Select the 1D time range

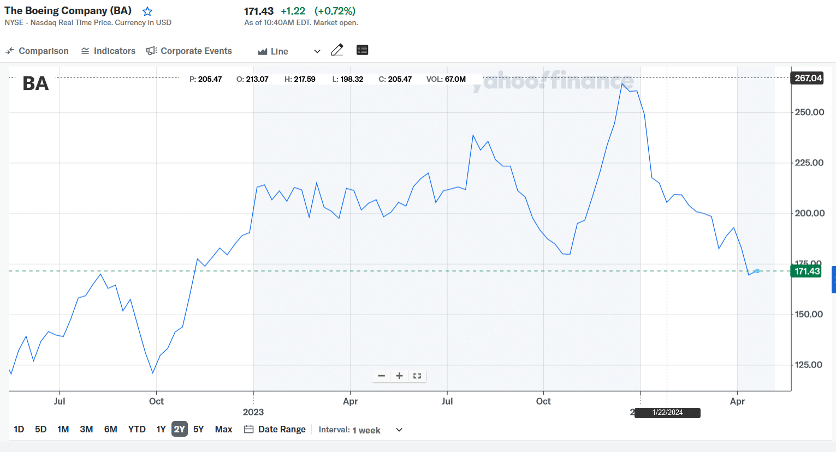19,429
